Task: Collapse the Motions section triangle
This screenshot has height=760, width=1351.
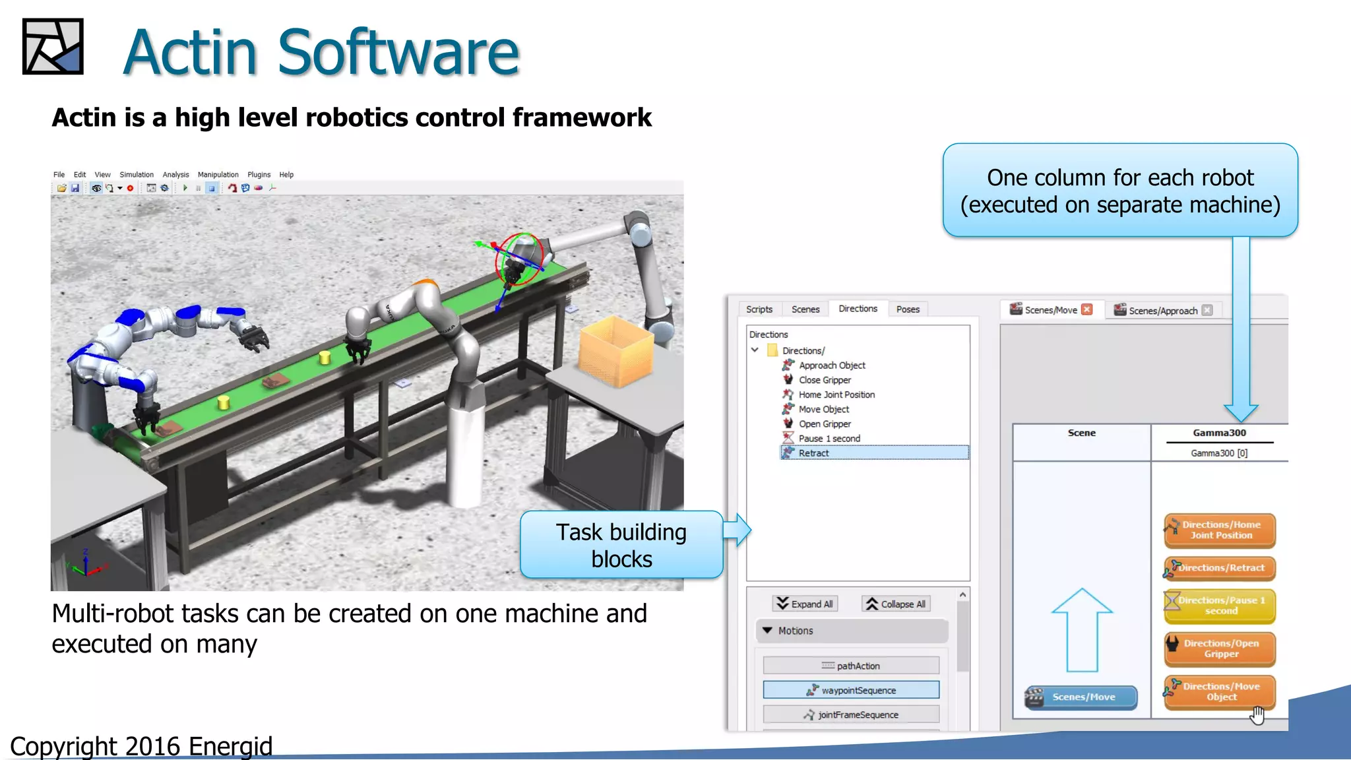Action: [767, 631]
